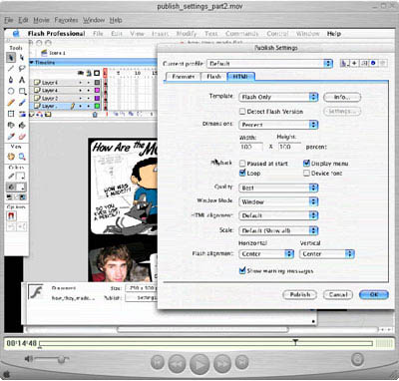Select the Rectangle tool
This screenshot has height=381, width=399.
pyautogui.click(x=22, y=91)
